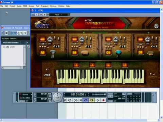
Task: Click the Tempo button in transport panel
Action: (110, 97)
